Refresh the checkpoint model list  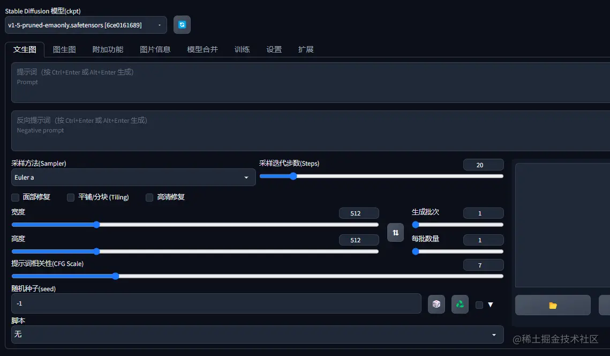(182, 25)
